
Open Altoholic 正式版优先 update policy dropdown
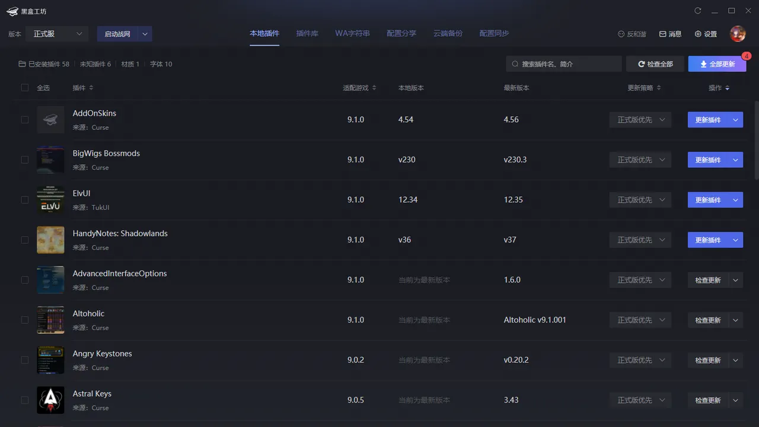pos(640,320)
